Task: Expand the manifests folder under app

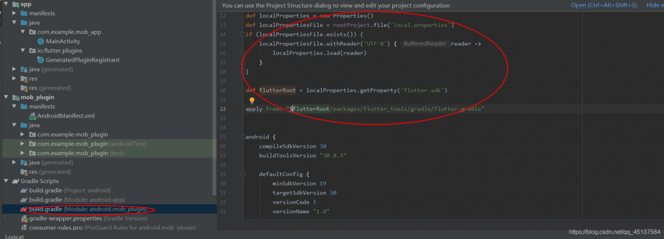Action: [x=15, y=13]
